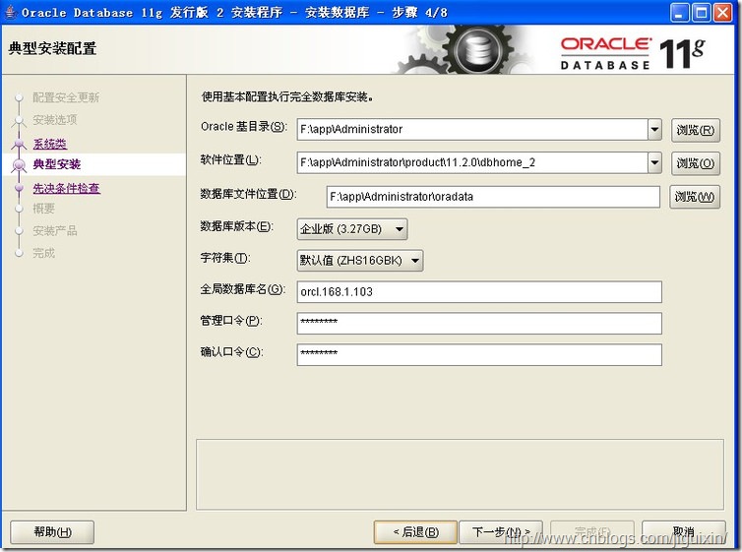Open the character set dropdown 默认值 (ZHS16GBK)
Screen dimensions: 742x552
pyautogui.click(x=360, y=260)
